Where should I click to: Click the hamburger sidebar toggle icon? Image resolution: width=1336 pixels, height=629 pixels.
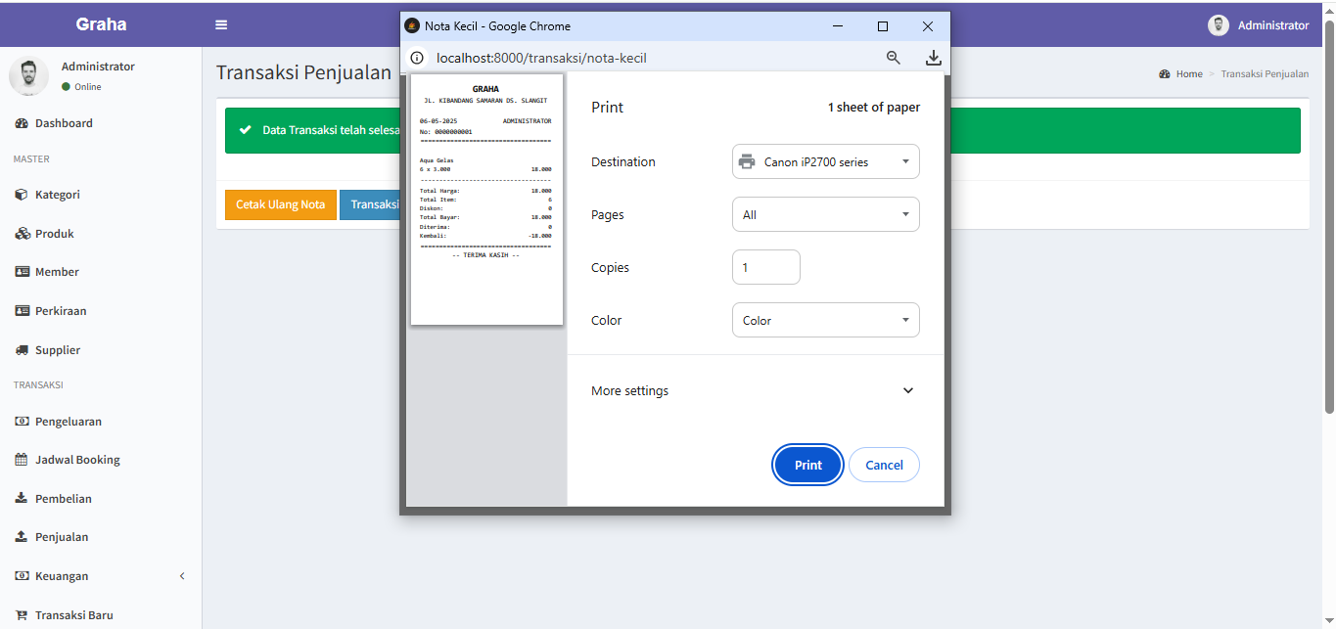[221, 25]
